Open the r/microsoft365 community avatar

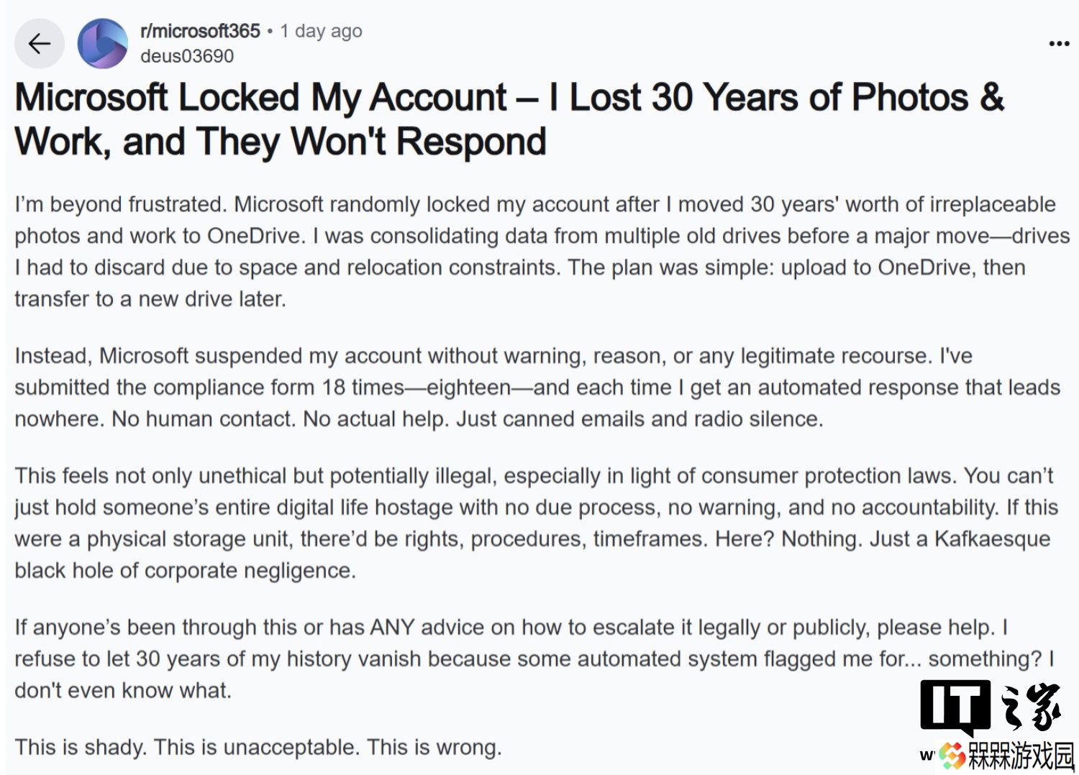point(103,44)
